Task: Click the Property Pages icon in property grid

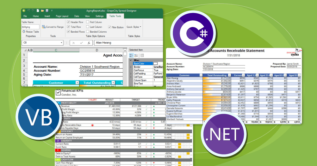Action: (x=142, y=55)
